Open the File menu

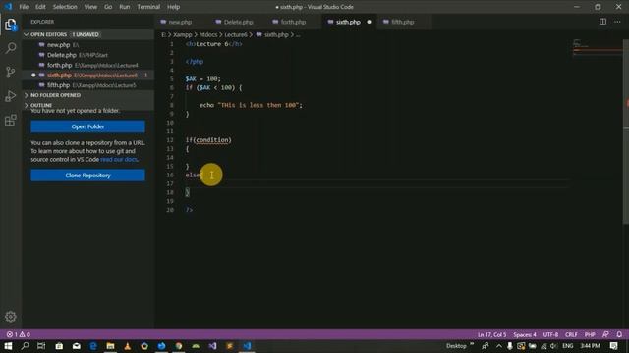(x=24, y=7)
